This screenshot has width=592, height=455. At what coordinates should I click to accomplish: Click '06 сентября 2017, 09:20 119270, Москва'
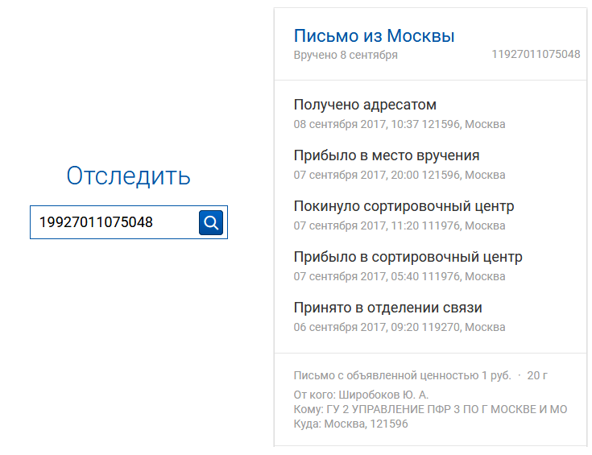(399, 327)
